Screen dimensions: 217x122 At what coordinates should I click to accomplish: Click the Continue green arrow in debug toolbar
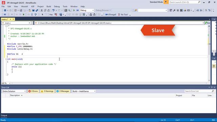point(24,15)
